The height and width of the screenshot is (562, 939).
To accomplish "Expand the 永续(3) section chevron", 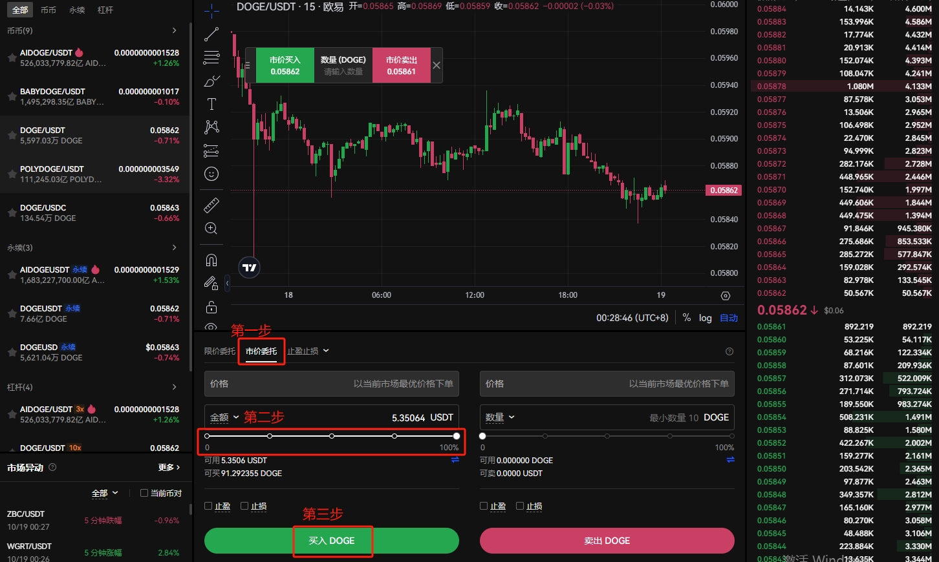I will coord(175,247).
